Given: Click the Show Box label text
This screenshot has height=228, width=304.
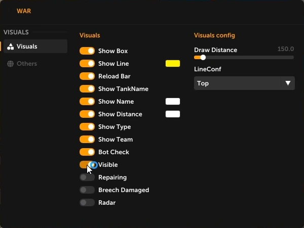Looking at the screenshot, I should tap(113, 51).
